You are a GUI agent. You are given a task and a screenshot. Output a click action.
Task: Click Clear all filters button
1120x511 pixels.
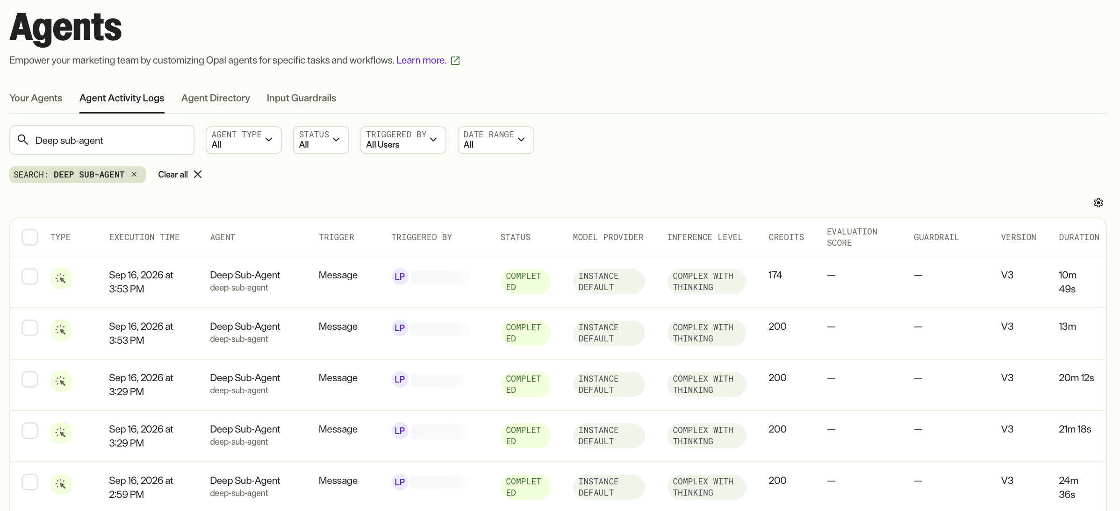(x=180, y=174)
